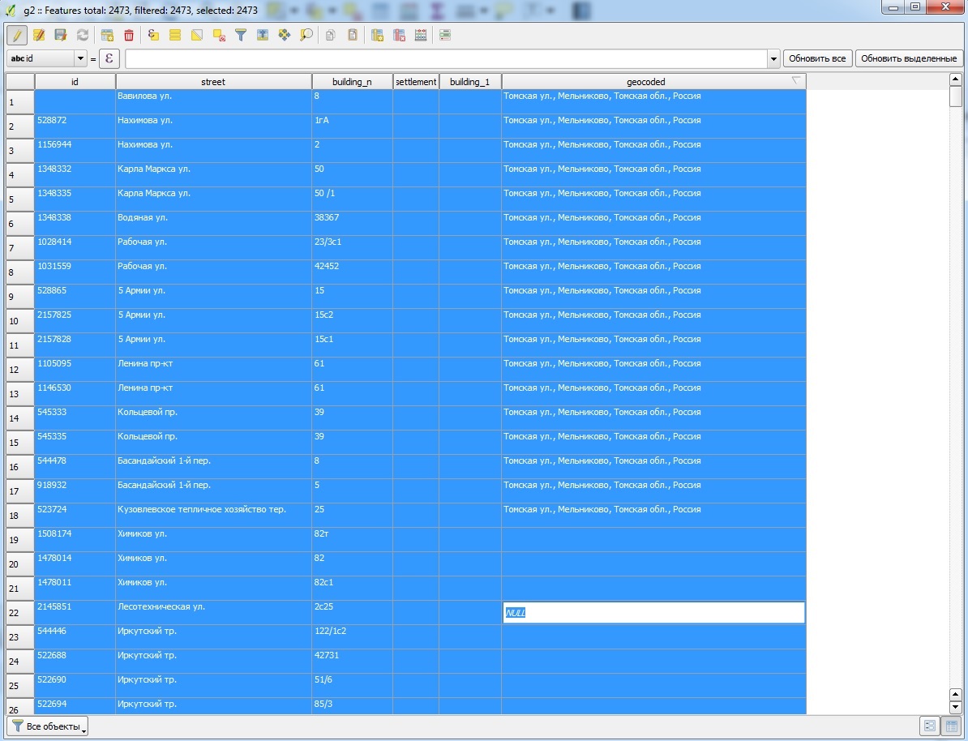Delete selected features trash icon
Viewport: 968px width, 741px height.
[128, 35]
